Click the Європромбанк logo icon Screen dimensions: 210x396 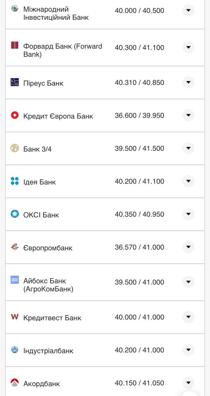click(15, 247)
